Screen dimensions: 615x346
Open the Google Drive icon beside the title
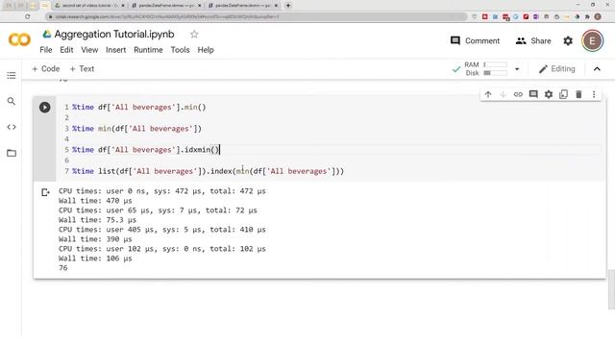[x=47, y=35]
